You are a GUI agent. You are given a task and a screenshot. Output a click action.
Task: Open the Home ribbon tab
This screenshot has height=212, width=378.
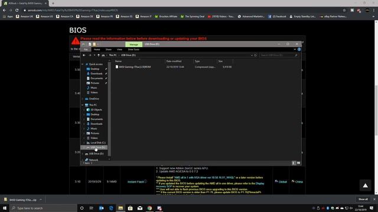click(97, 49)
